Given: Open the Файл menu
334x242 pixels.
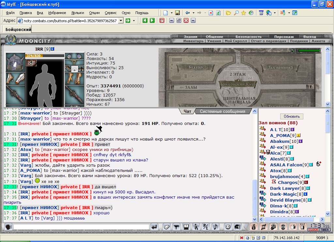Looking at the screenshot, I should (x=10, y=13).
